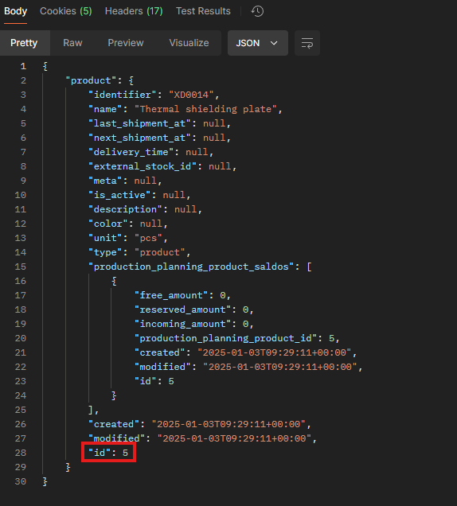Open the Cookies (5) tab
Viewport: 457px width, 506px height.
click(x=66, y=11)
